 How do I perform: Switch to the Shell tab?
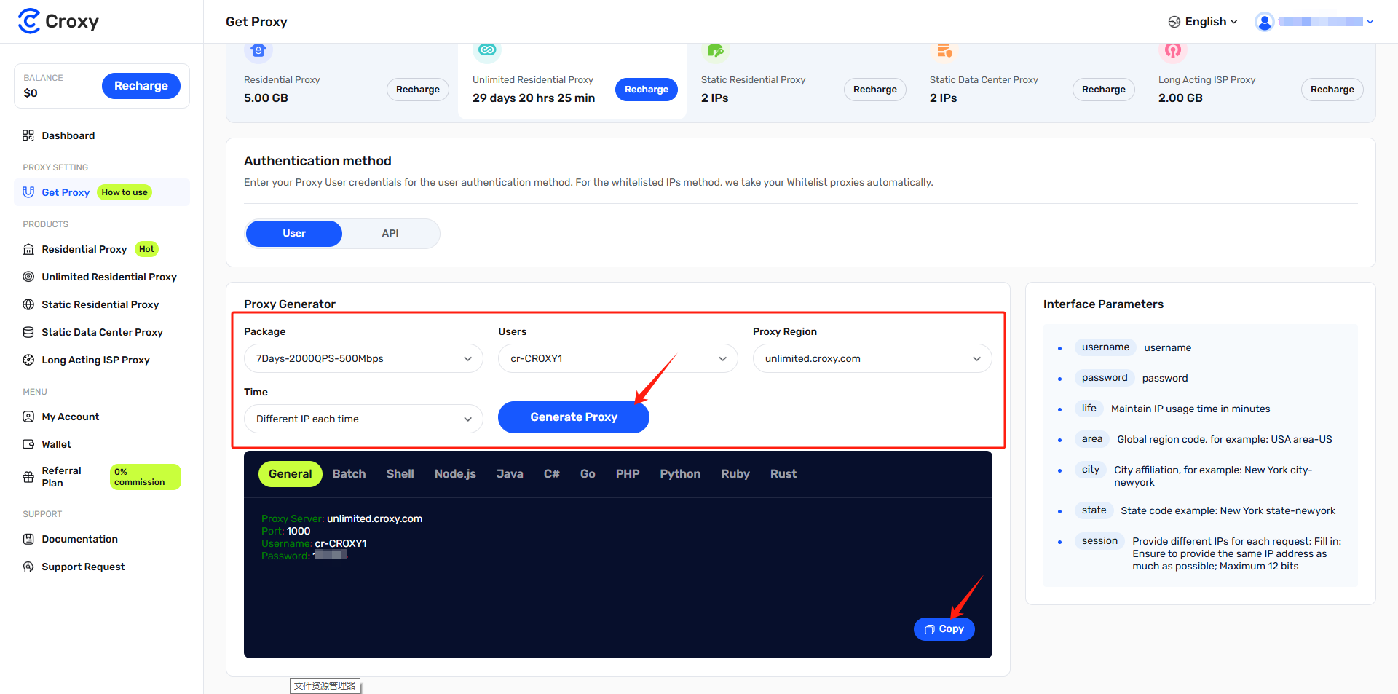tap(400, 474)
